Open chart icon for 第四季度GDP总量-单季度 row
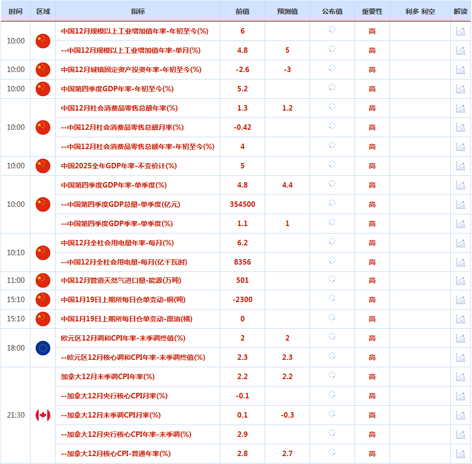Viewport: 472px width, 464px height. 461,205
